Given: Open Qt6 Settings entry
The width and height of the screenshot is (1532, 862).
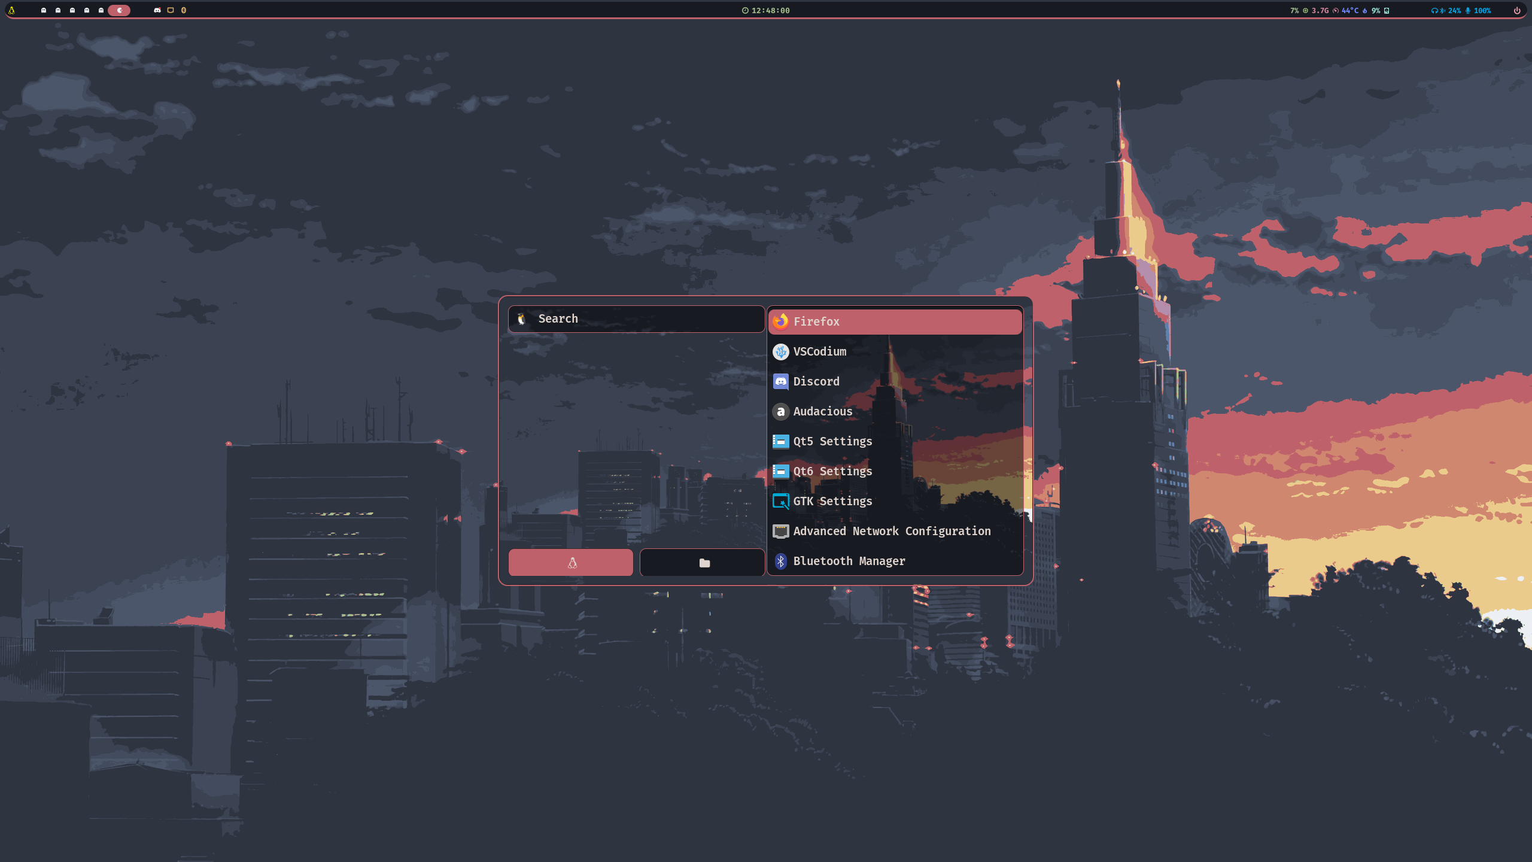Looking at the screenshot, I should coord(832,471).
